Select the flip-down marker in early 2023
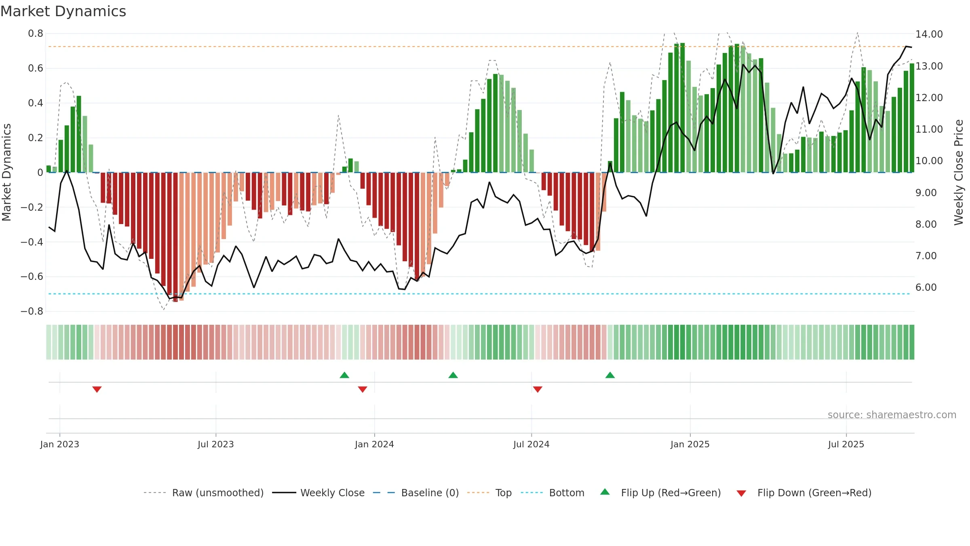970x546 pixels. [x=97, y=389]
